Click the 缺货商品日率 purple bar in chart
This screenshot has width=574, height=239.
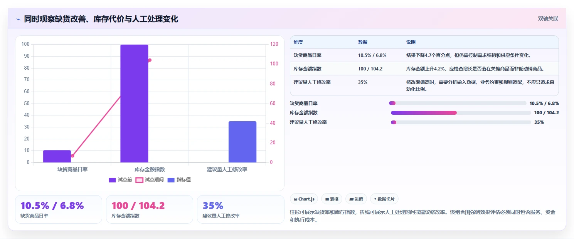pos(57,156)
